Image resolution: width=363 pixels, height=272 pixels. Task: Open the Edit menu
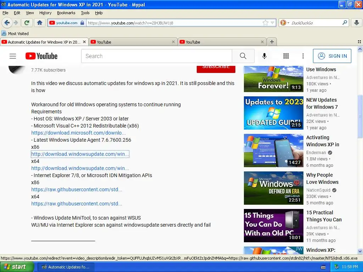click(x=17, y=13)
